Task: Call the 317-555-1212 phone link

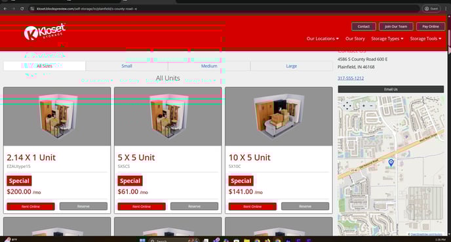Action: (351, 78)
